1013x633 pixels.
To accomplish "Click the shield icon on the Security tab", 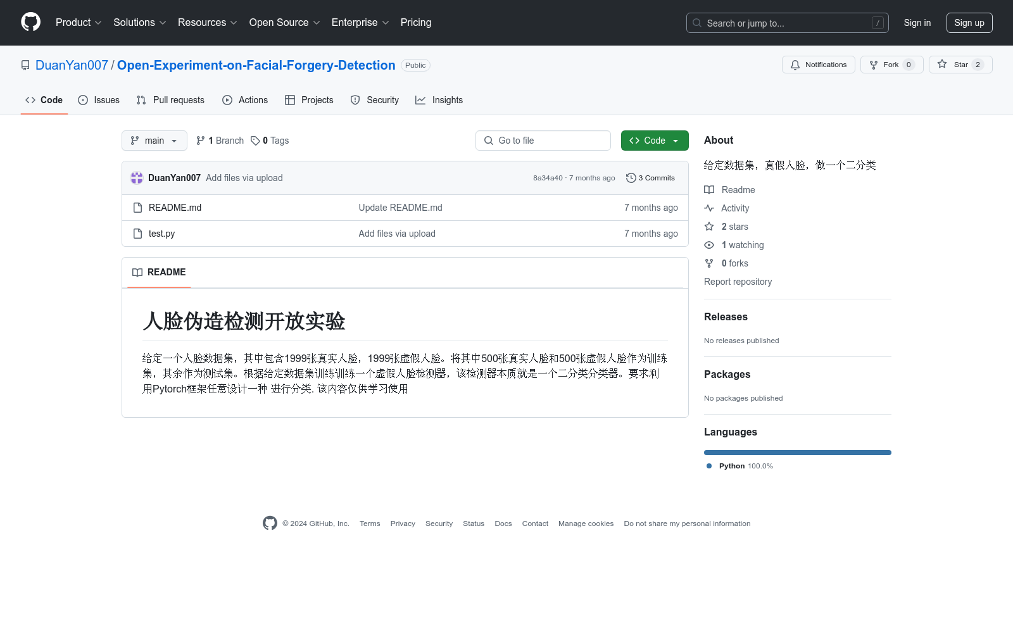I will pyautogui.click(x=355, y=100).
